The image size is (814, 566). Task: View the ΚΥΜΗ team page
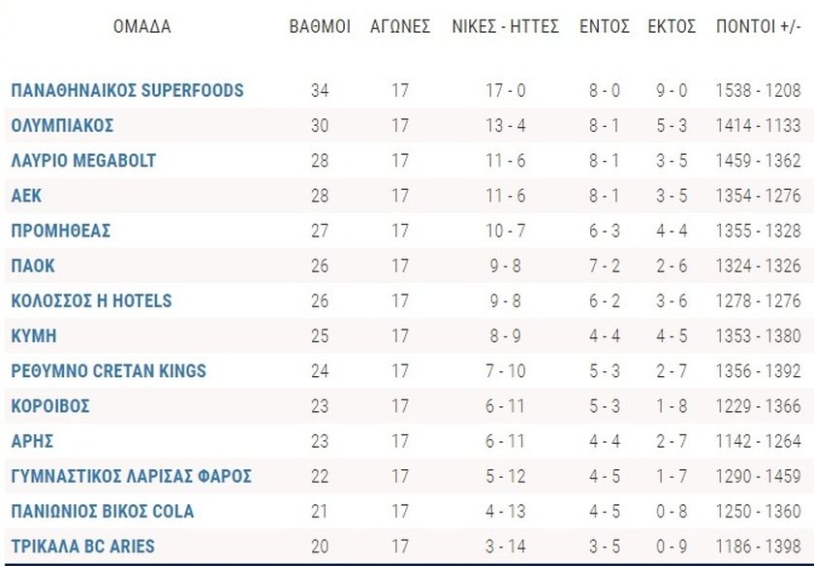click(34, 336)
